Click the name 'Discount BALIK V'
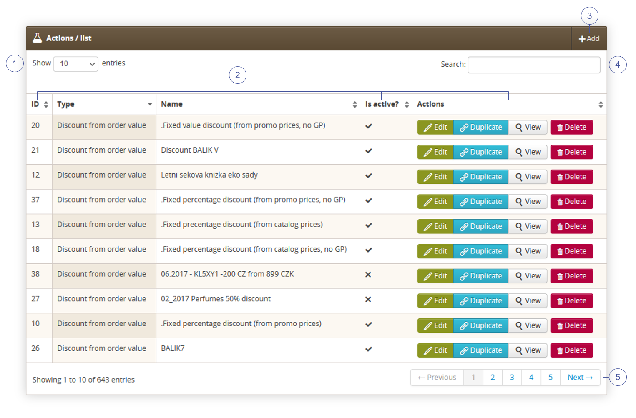The width and height of the screenshot is (636, 418). (x=190, y=150)
